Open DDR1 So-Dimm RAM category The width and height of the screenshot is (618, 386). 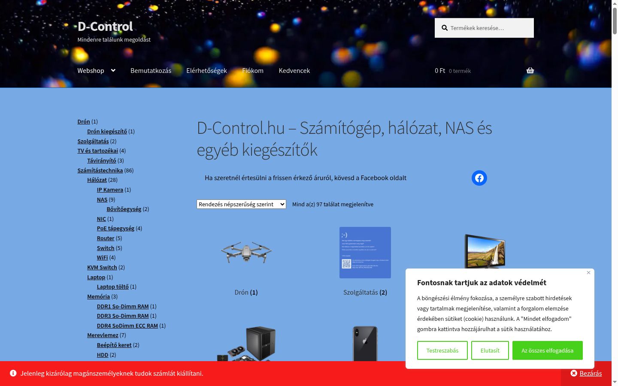(x=123, y=307)
